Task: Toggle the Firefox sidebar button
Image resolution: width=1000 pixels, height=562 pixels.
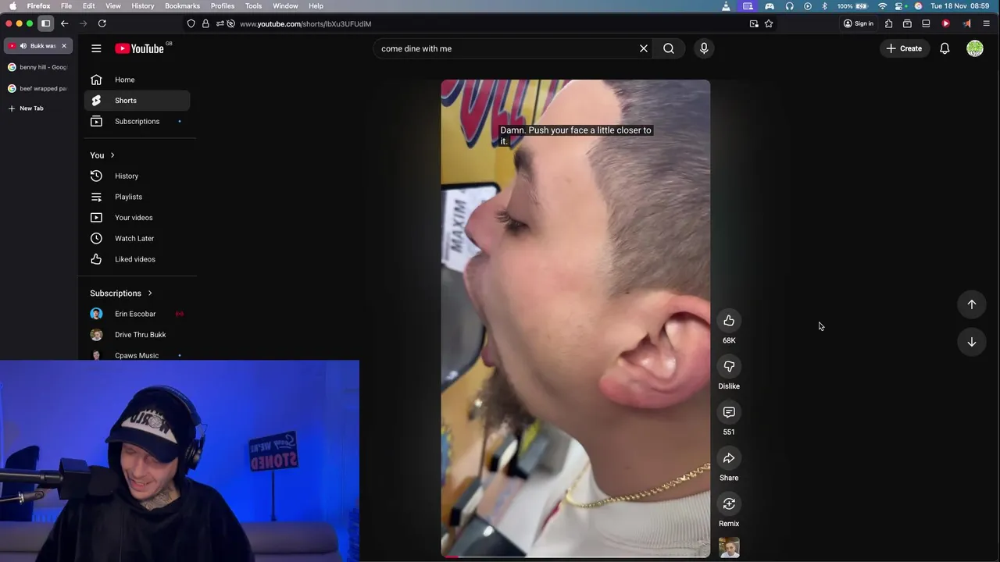Action: [x=46, y=23]
